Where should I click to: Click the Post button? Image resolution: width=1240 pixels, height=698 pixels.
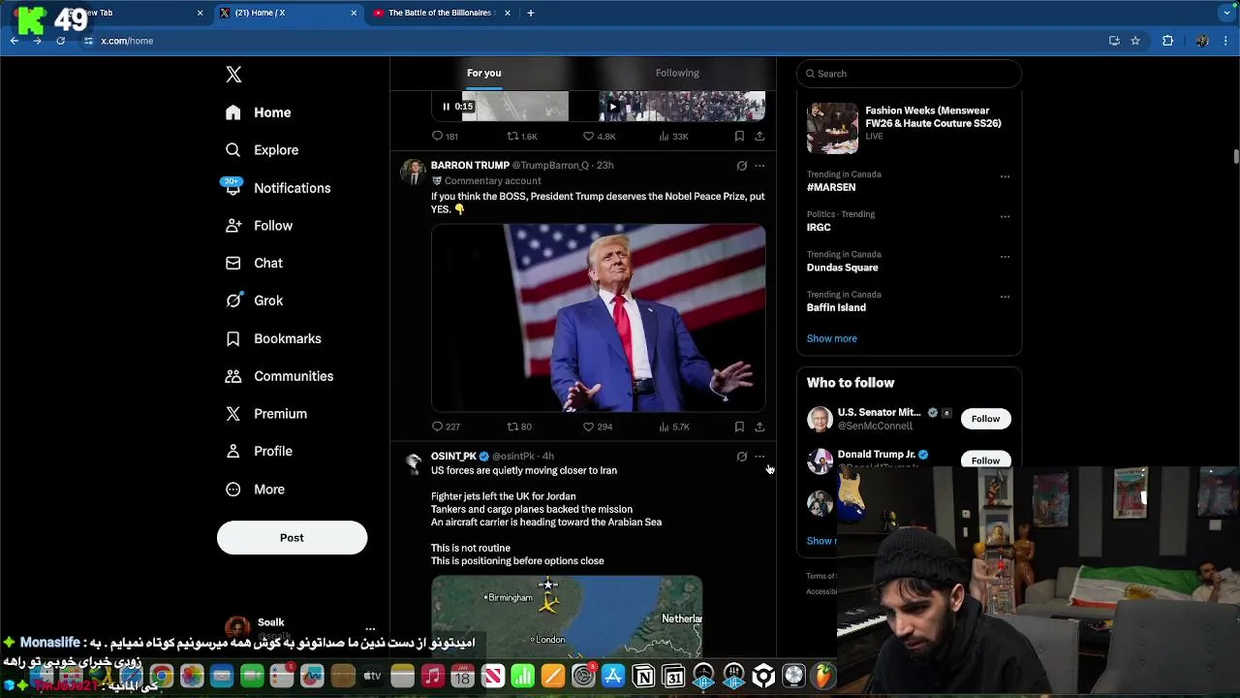coord(292,538)
